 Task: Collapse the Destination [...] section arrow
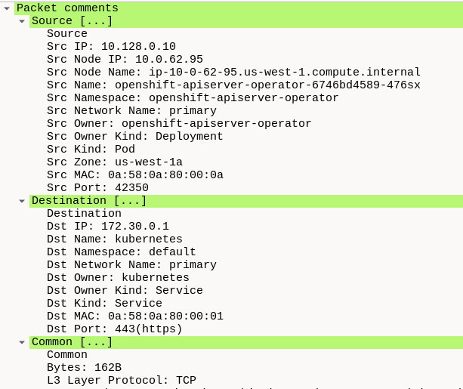(22, 201)
